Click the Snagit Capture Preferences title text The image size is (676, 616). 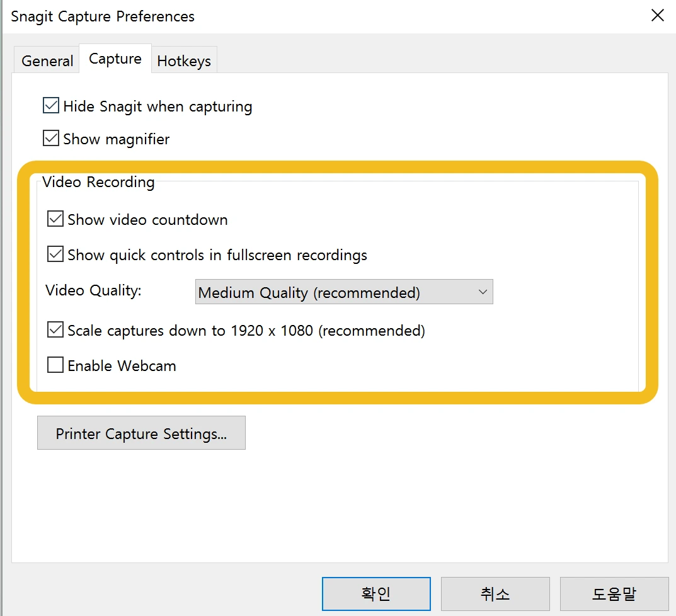click(x=103, y=16)
